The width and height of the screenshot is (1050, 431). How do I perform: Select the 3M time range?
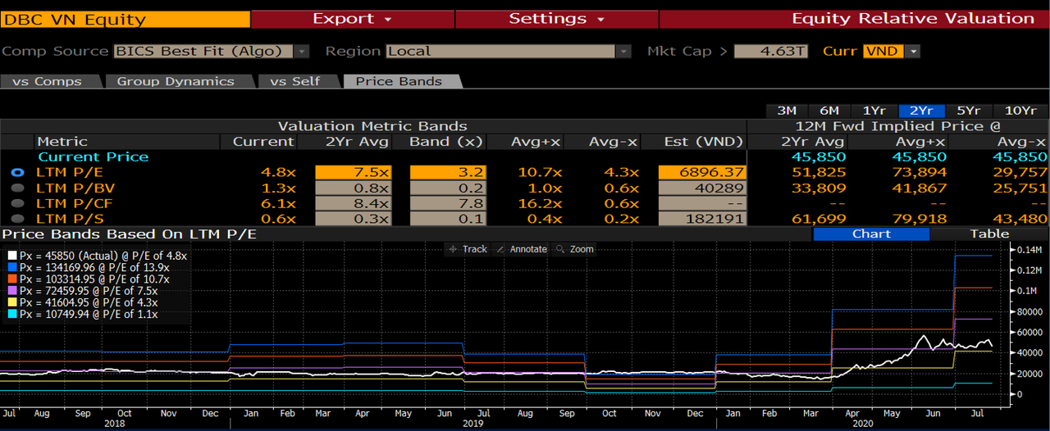tap(787, 111)
